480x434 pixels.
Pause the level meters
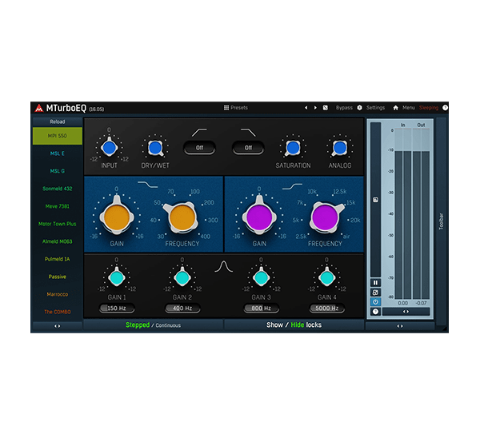point(376,283)
